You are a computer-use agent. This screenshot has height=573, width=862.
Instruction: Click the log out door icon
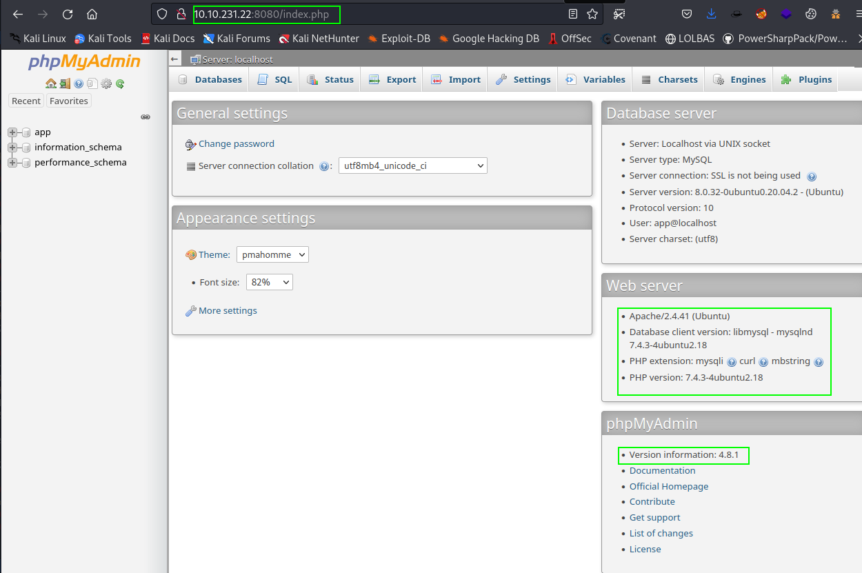click(x=65, y=83)
